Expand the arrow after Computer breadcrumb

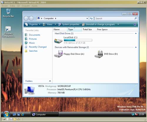(x=56, y=18)
